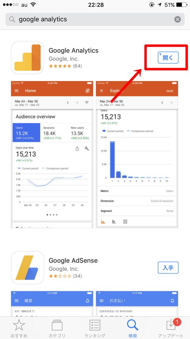Tap the bar chart icon under Segment
Screen dimensions: 190x339
click(x=103, y=221)
